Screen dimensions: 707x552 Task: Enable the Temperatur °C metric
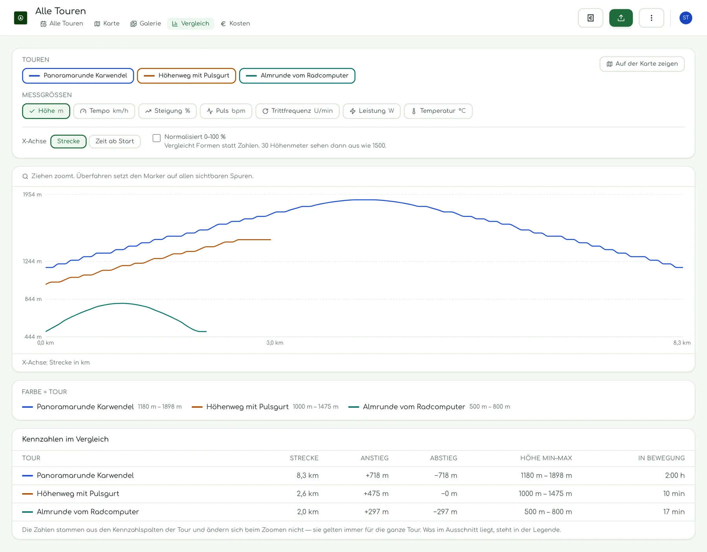point(438,111)
